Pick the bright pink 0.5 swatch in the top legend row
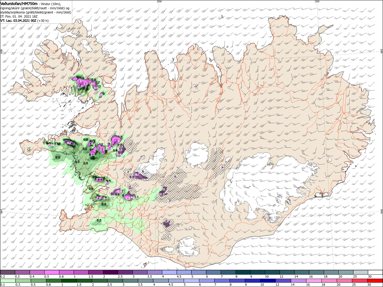The height and width of the screenshot is (287, 383). (52, 272)
